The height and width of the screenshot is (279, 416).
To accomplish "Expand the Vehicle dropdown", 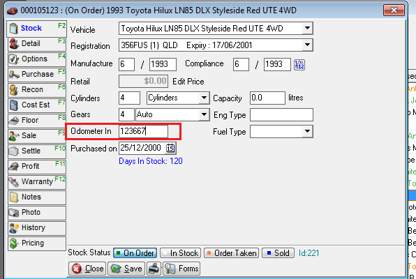I will click(307, 28).
